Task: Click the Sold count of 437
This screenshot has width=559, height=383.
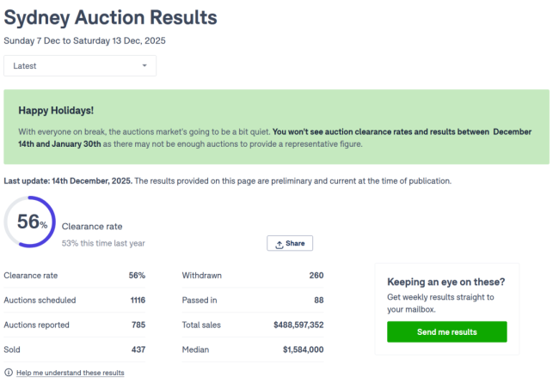Action: pyautogui.click(x=138, y=350)
